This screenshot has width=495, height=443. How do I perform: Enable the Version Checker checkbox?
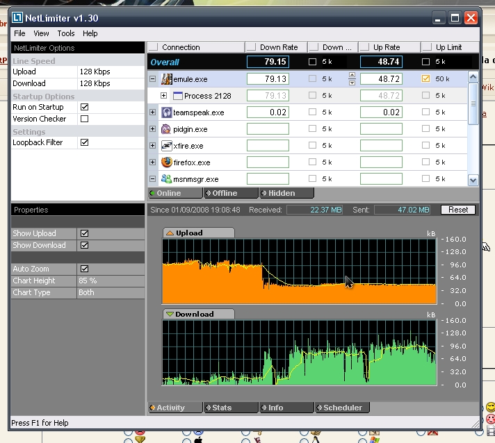pos(84,119)
